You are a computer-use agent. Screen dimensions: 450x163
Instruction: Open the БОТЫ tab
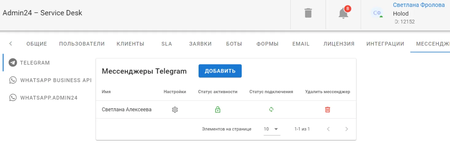pos(234,44)
